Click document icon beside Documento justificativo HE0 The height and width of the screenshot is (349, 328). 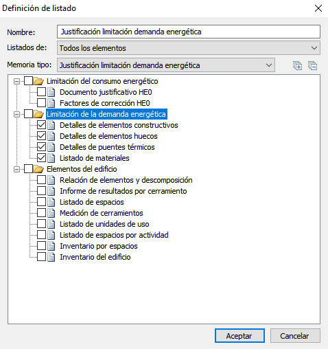(51, 92)
